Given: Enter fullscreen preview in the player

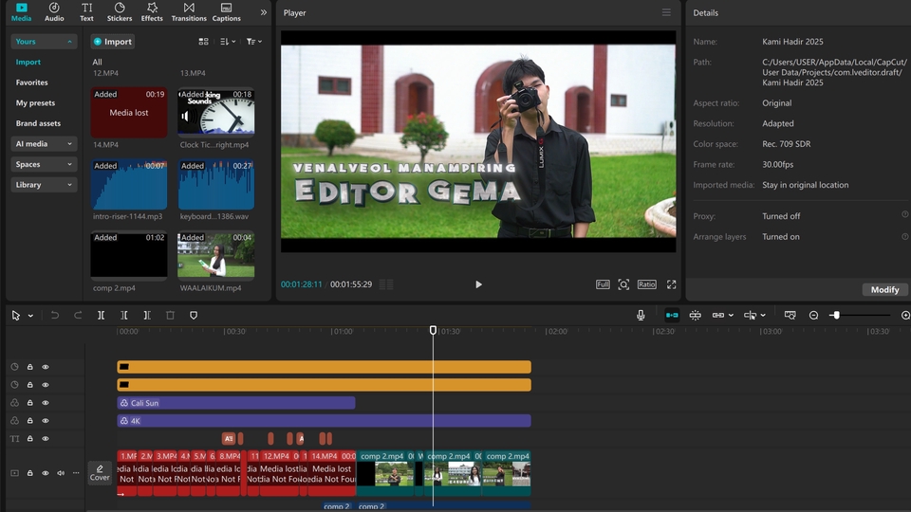Looking at the screenshot, I should coord(671,284).
